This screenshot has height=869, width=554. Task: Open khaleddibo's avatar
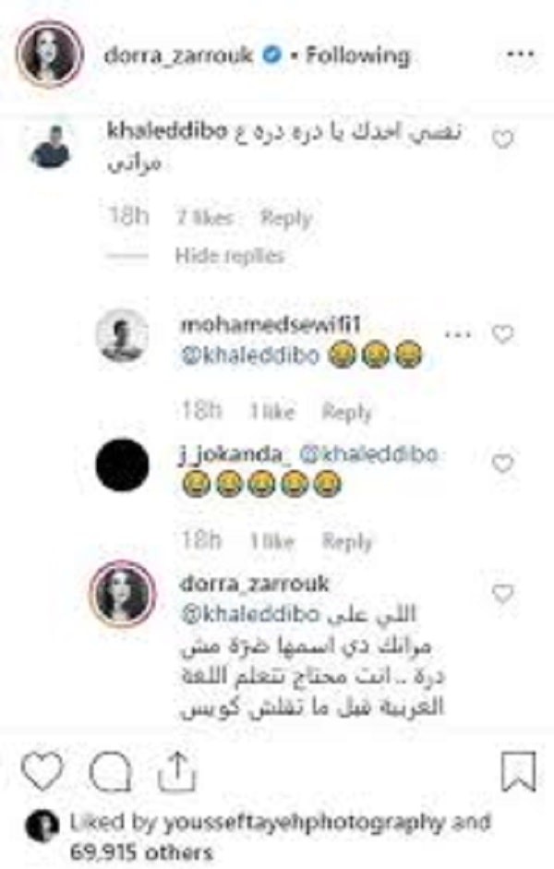tap(51, 147)
